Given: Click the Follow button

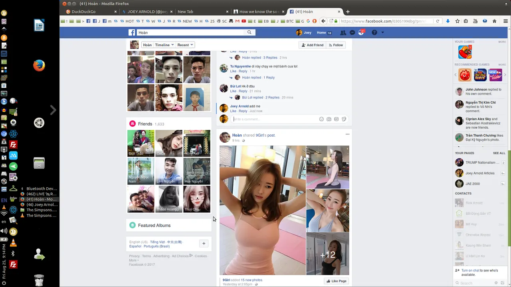Looking at the screenshot, I should [336, 45].
